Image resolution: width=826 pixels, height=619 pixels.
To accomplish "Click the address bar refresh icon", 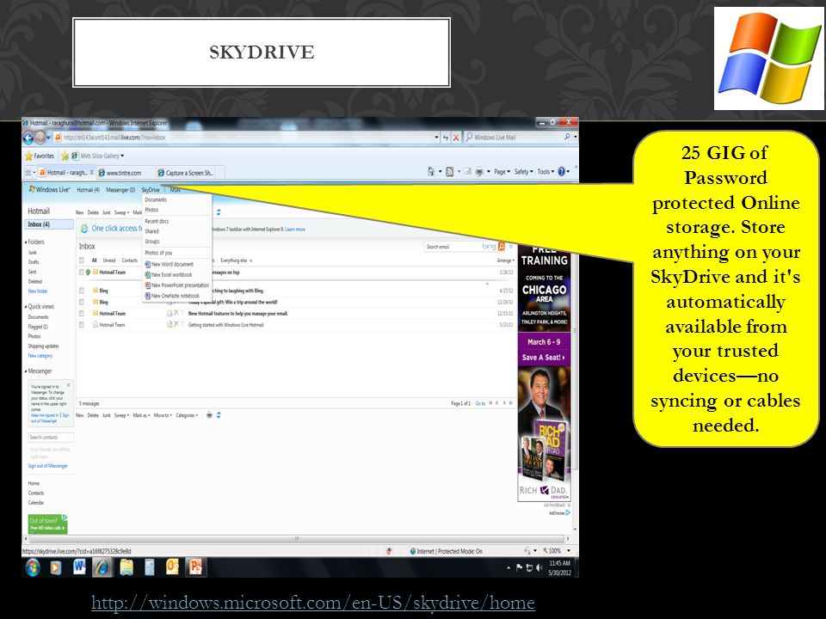I will pyautogui.click(x=446, y=138).
